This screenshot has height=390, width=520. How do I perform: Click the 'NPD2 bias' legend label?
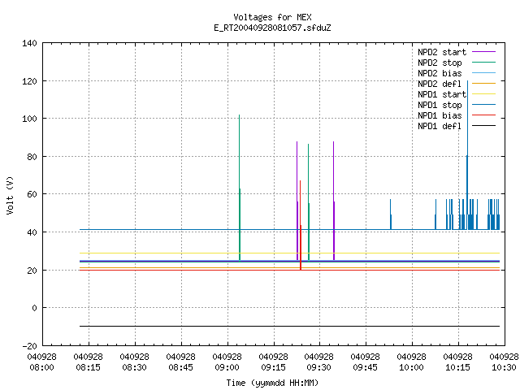pyautogui.click(x=440, y=73)
